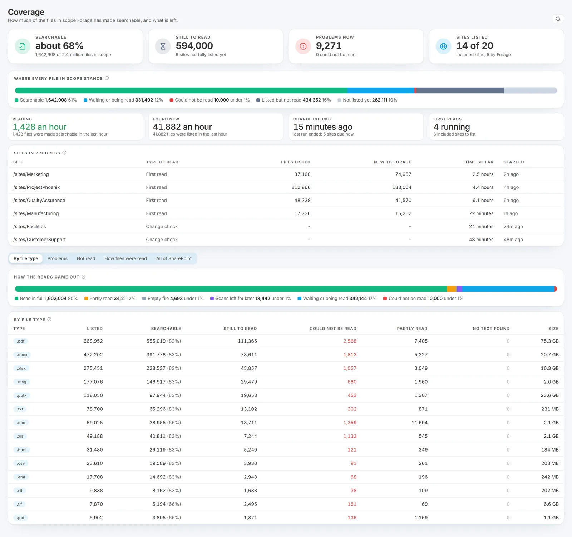Click the refresh icon button
The height and width of the screenshot is (537, 572).
coord(558,19)
